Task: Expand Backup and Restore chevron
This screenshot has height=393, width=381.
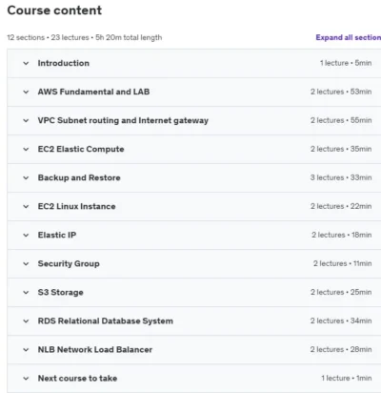Action: tap(26, 177)
